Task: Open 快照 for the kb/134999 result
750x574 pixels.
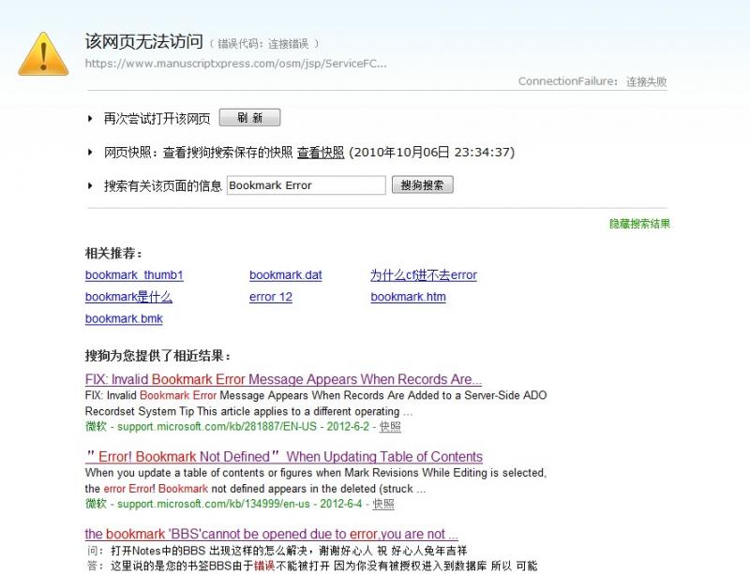Action: click(x=383, y=504)
